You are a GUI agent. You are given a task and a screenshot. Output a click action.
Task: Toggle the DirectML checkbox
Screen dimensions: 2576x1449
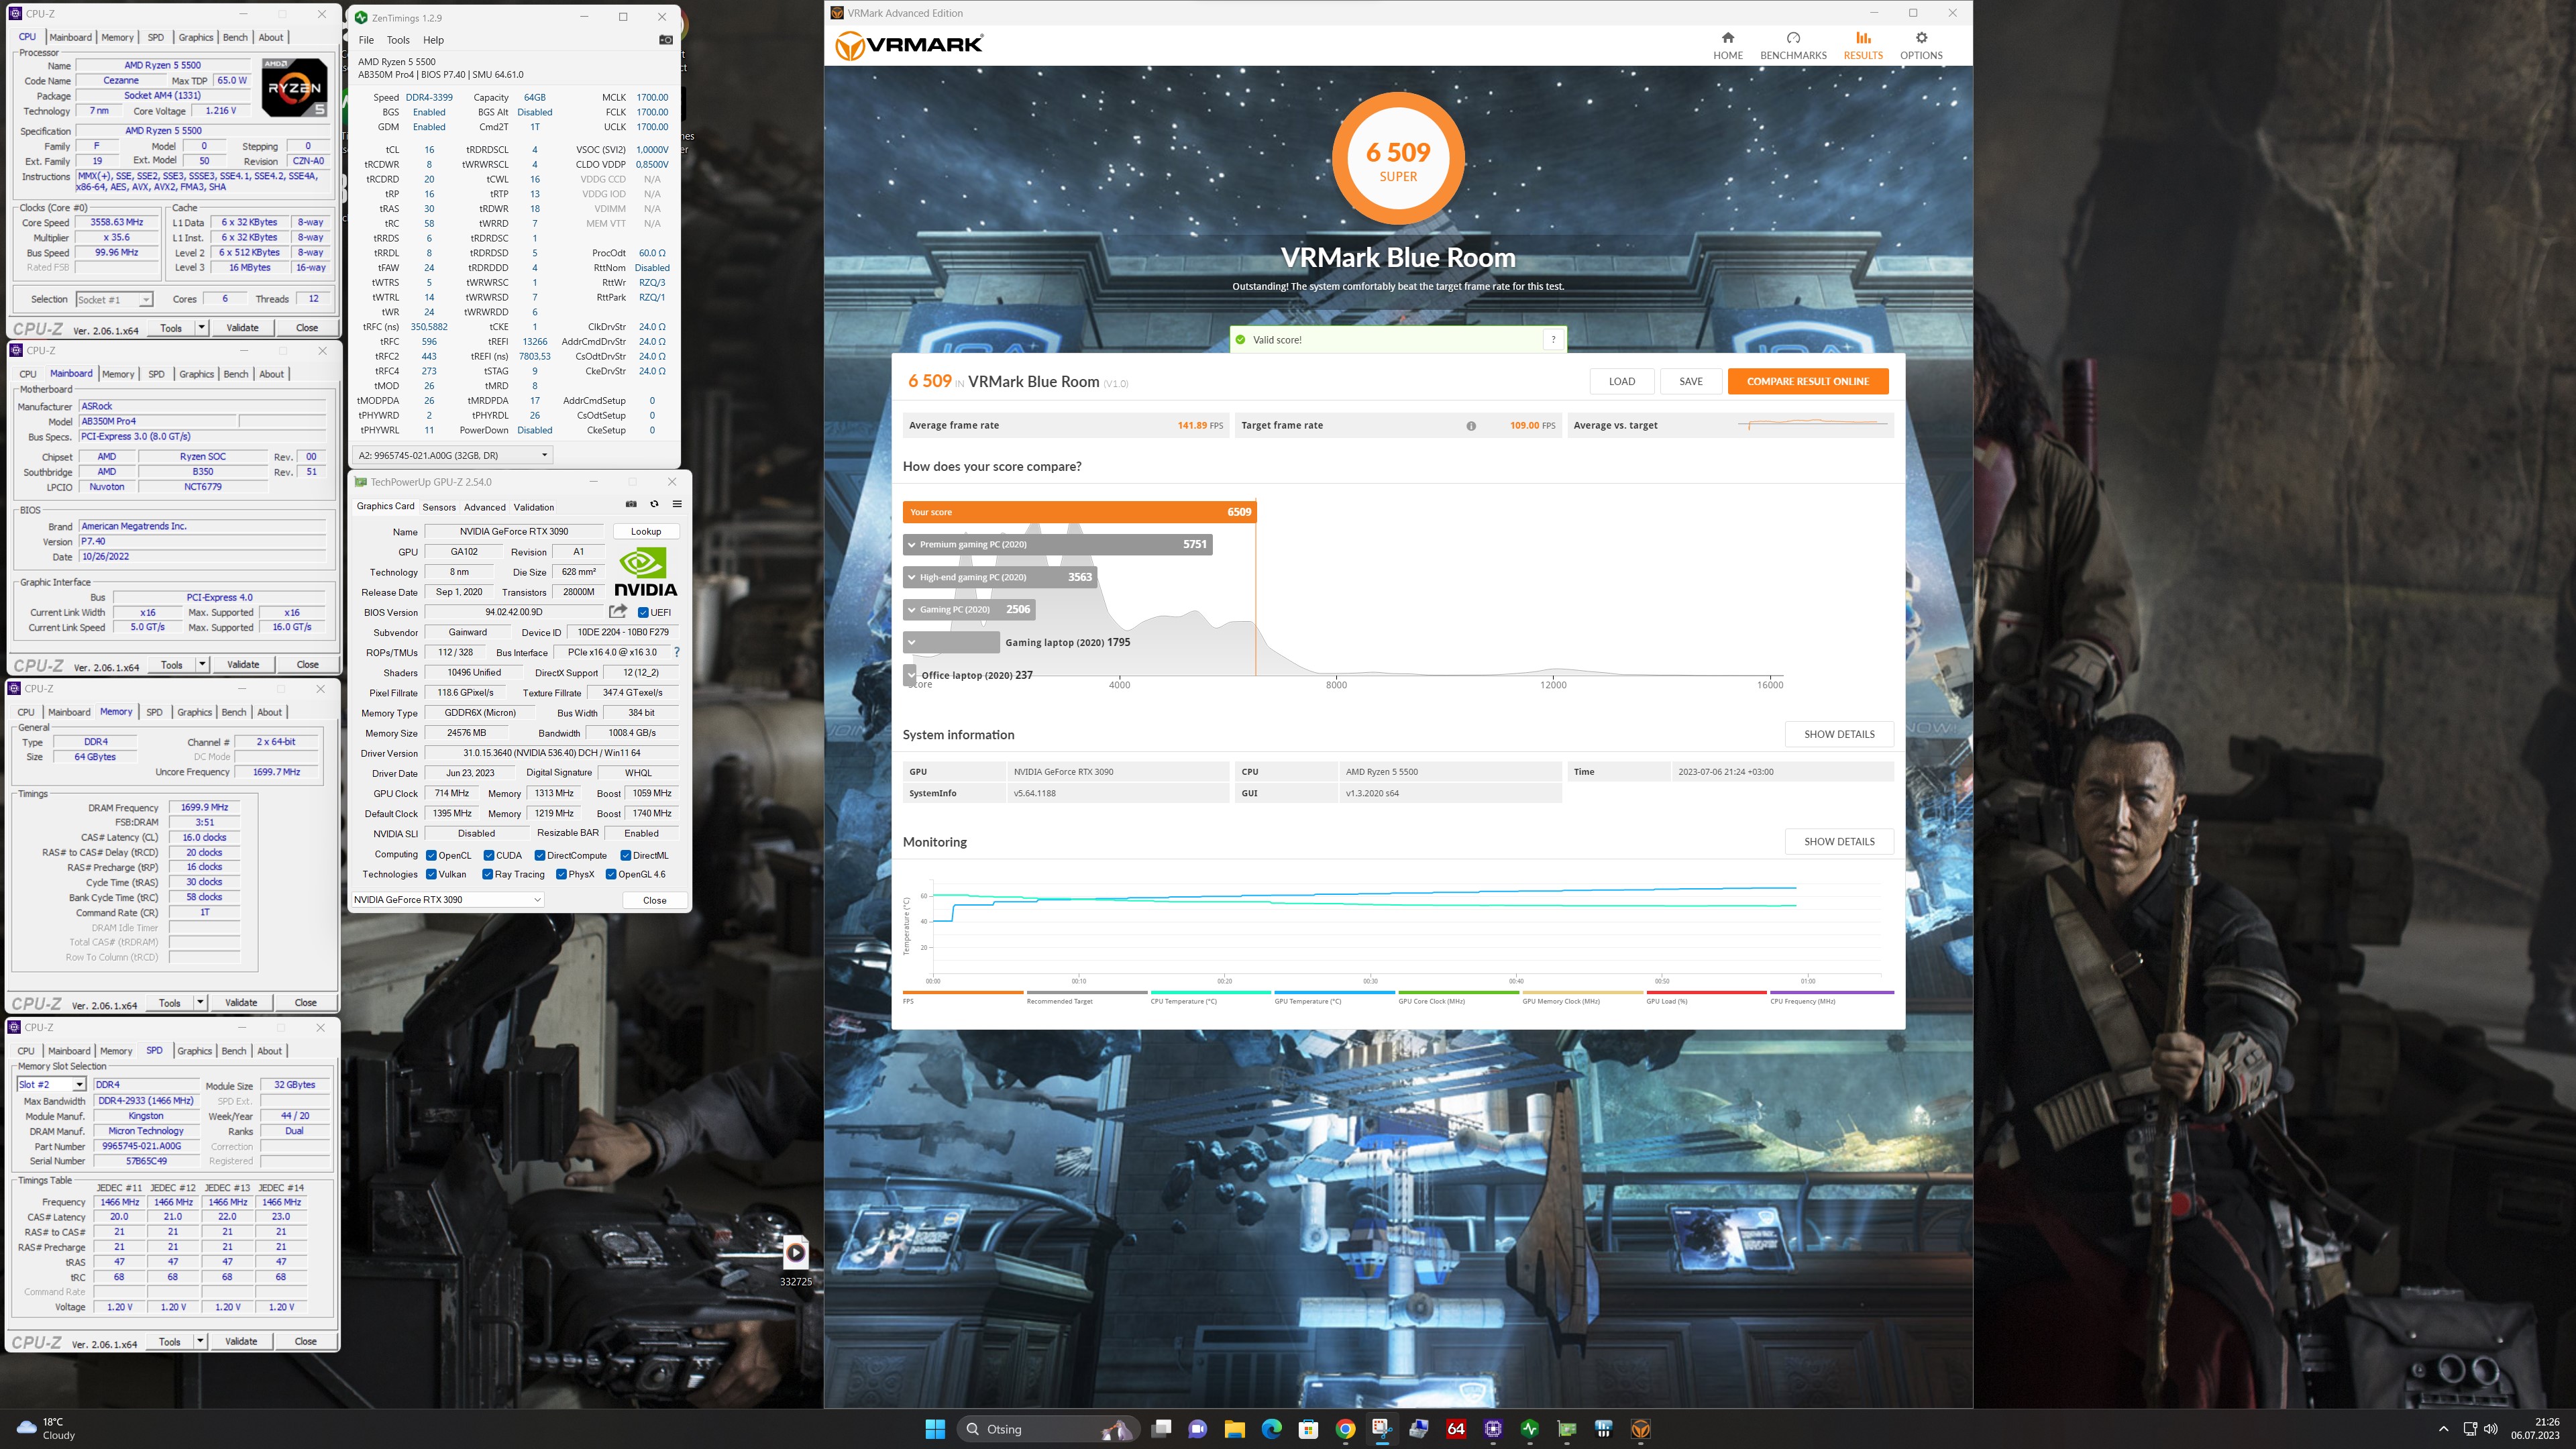coord(626,856)
